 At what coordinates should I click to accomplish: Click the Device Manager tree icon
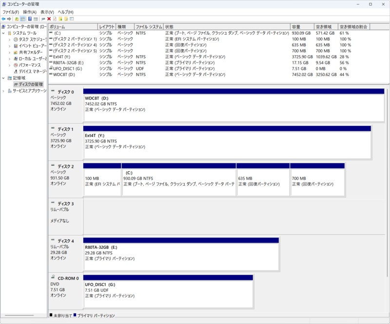pyautogui.click(x=16, y=71)
